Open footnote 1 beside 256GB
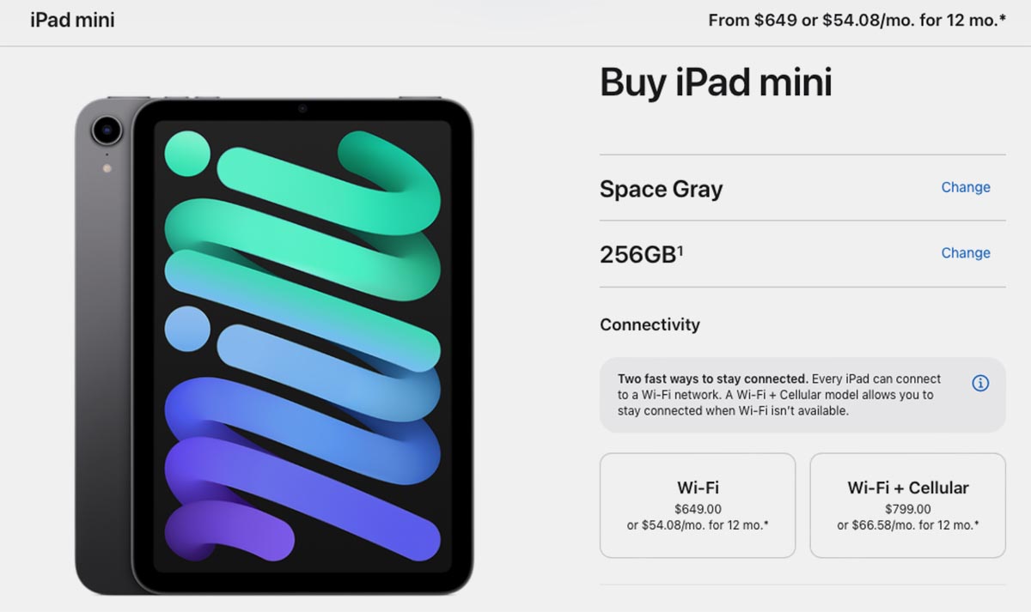This screenshot has height=612, width=1031. [680, 249]
